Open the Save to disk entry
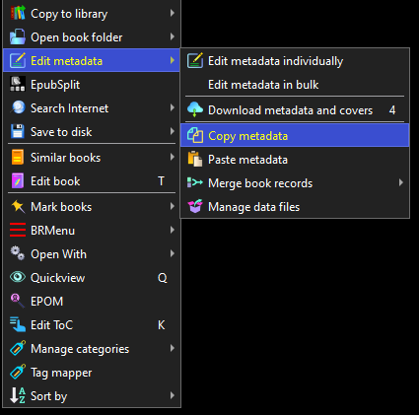The height and width of the screenshot is (415, 419). click(x=92, y=132)
